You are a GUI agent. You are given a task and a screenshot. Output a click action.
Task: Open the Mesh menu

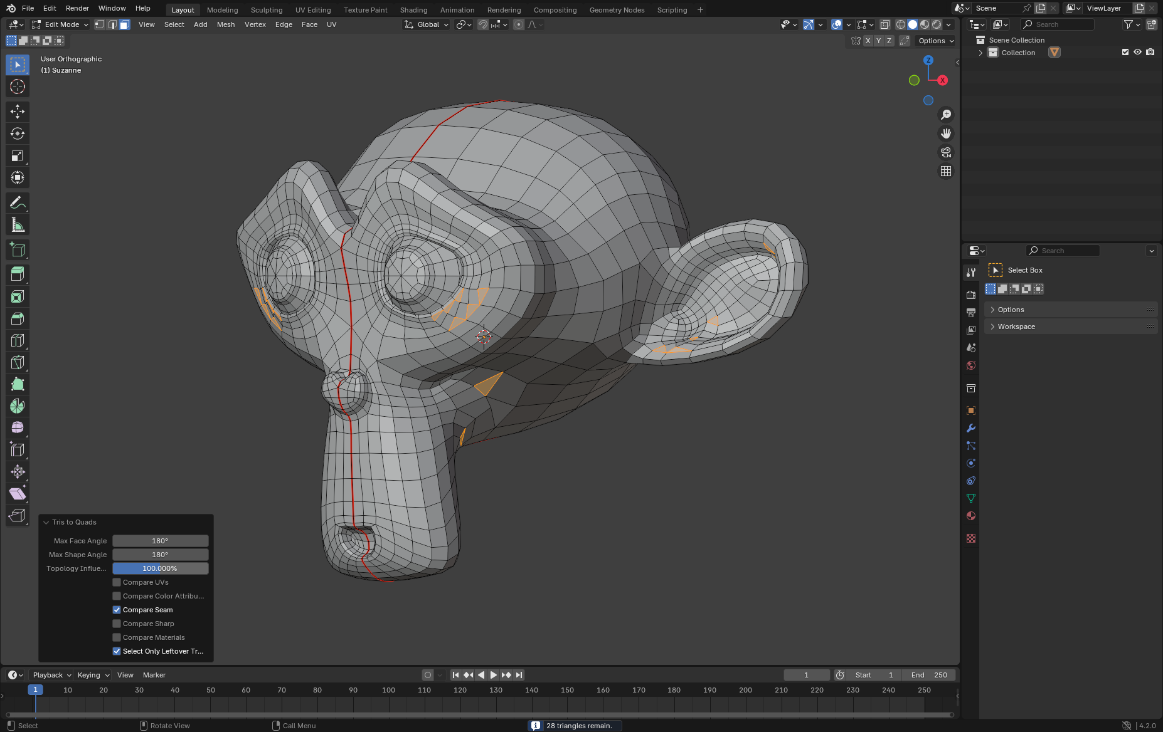click(226, 24)
